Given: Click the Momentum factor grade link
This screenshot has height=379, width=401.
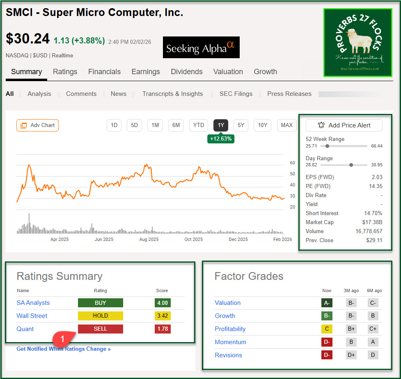Looking at the screenshot, I should 230,342.
